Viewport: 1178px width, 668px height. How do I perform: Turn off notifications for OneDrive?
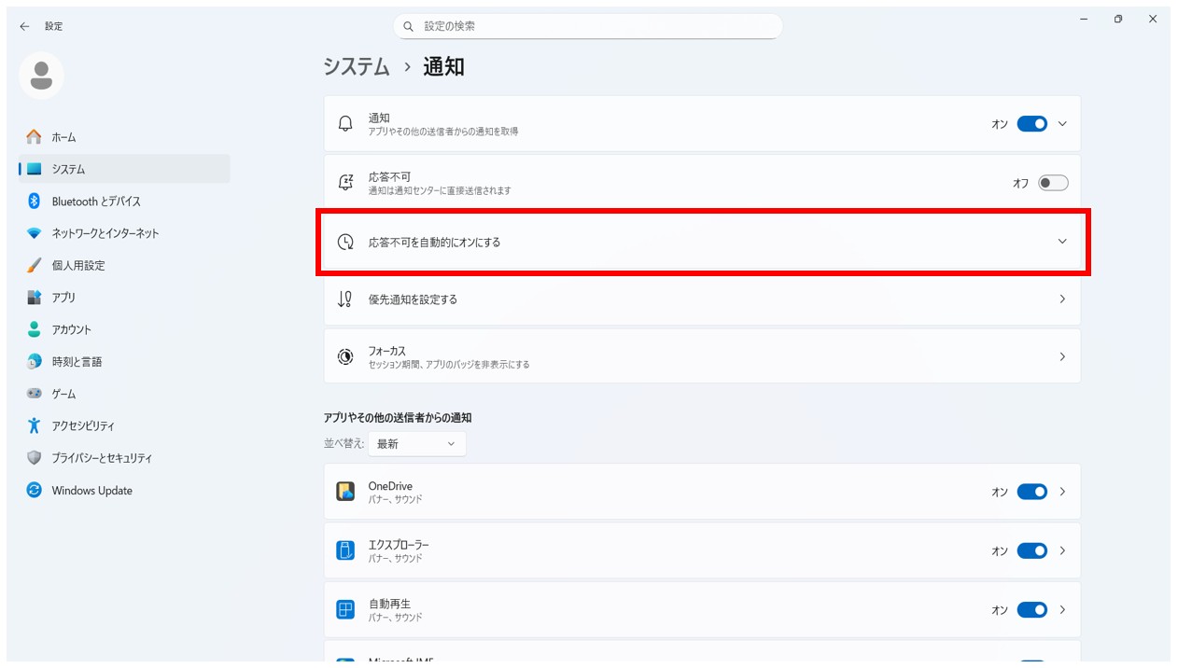tap(1031, 491)
